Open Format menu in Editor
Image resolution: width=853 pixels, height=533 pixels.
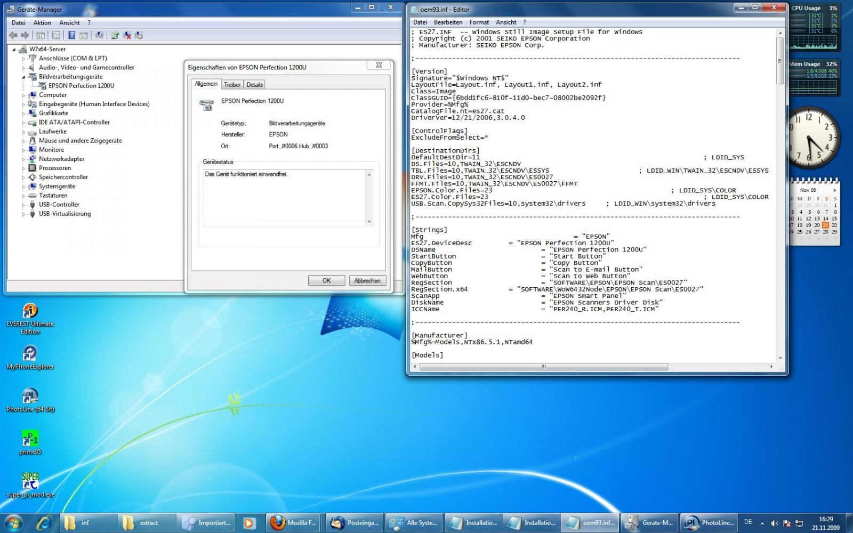point(479,22)
